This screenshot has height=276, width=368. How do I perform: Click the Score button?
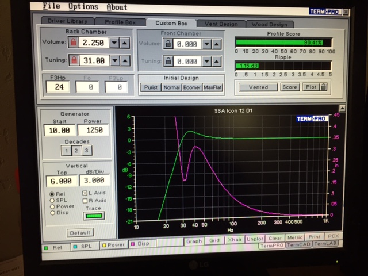(x=290, y=87)
